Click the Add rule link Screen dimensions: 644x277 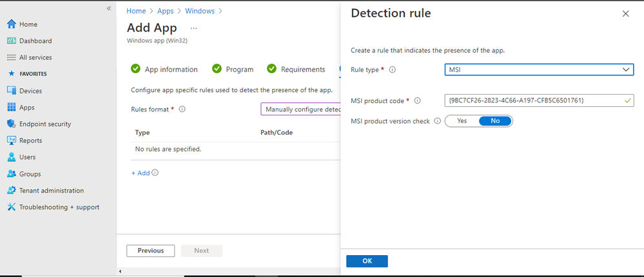tap(141, 173)
